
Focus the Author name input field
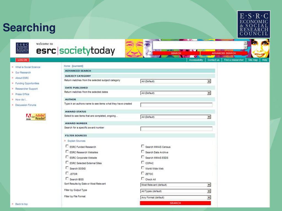pyautogui.click(x=176, y=105)
